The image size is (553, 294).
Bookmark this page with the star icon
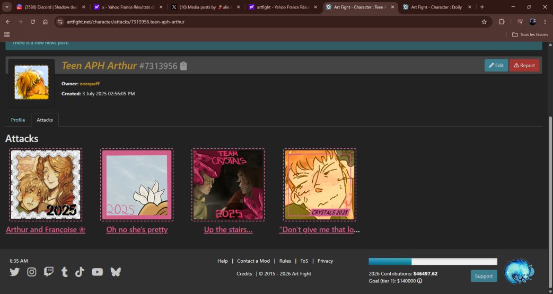[x=484, y=22]
